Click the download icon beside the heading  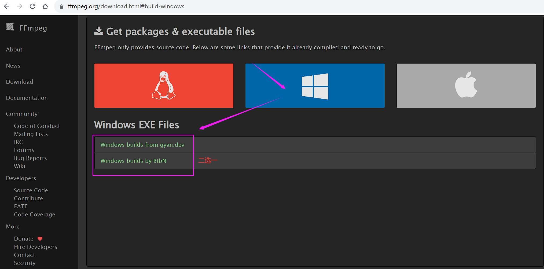[x=99, y=31]
